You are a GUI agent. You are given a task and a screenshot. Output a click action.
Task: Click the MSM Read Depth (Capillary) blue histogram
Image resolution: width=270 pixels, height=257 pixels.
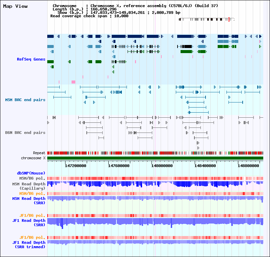155,184
